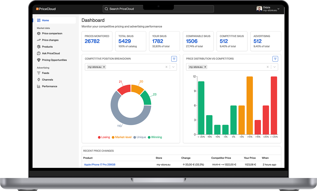Open Apple iPhone 17 Pro 256GB link
This screenshot has height=191, width=317.
click(x=100, y=164)
